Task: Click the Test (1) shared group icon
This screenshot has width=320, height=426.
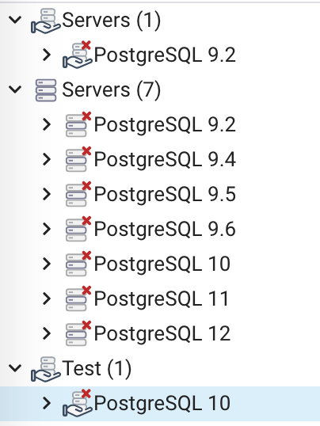Action: pyautogui.click(x=45, y=369)
